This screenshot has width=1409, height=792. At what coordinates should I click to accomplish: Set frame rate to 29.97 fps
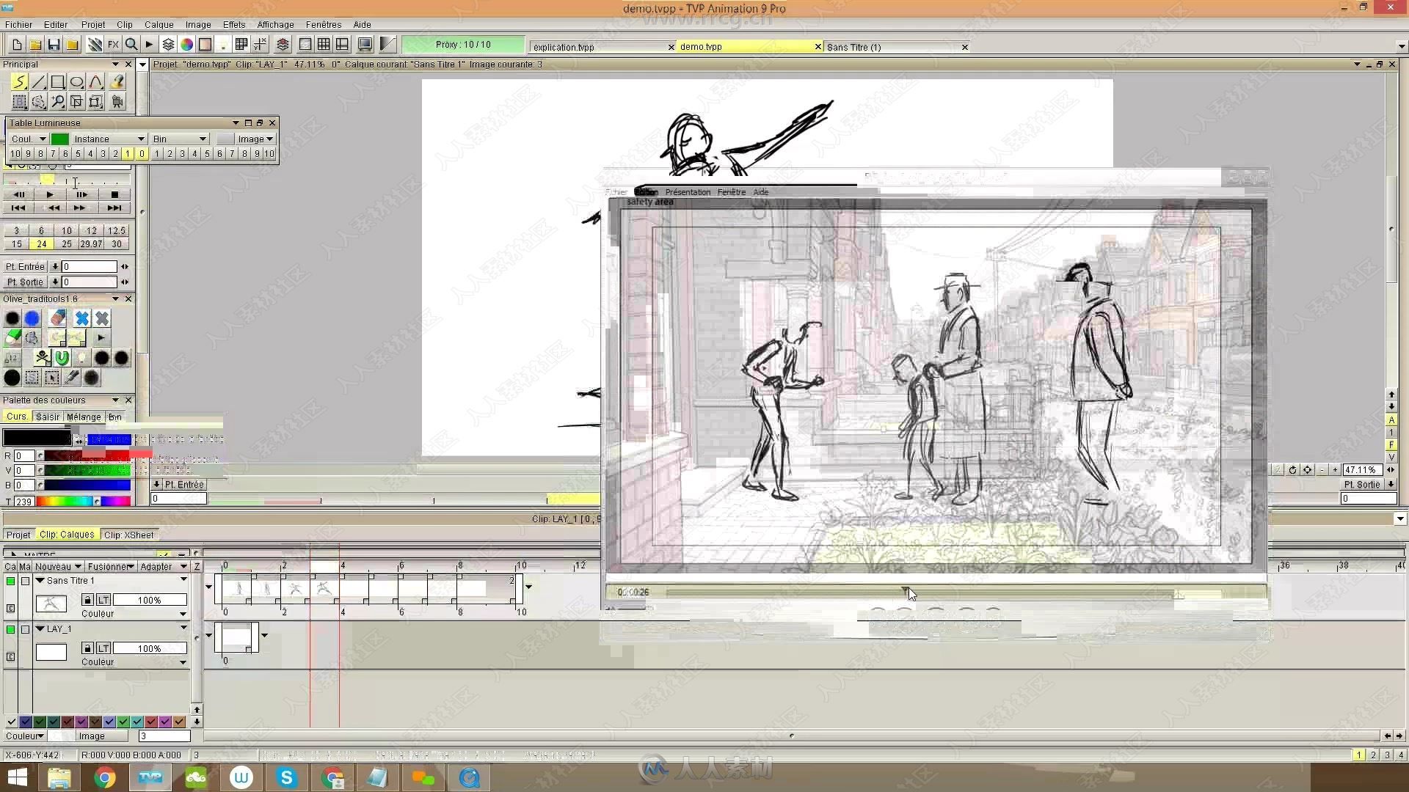tap(91, 244)
